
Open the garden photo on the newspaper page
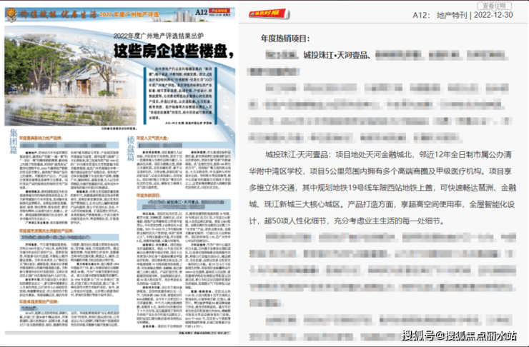click(x=71, y=79)
